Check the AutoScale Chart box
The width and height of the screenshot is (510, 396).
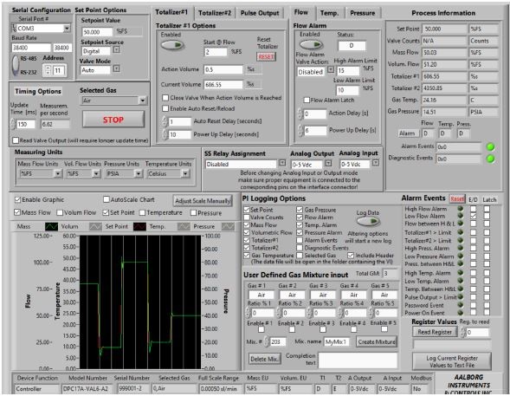(107, 199)
